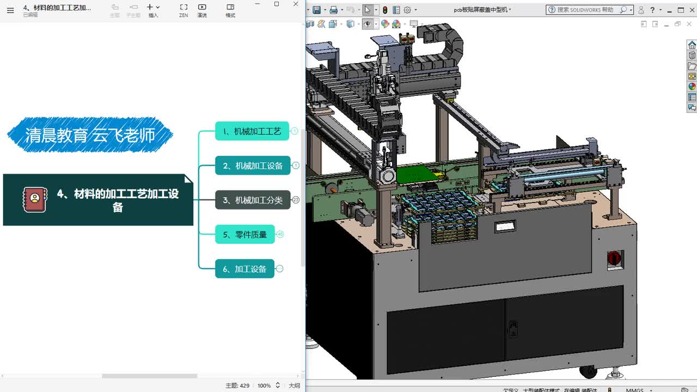Open the View Orientation cube icon
This screenshot has width=697, height=392.
pyautogui.click(x=333, y=24)
